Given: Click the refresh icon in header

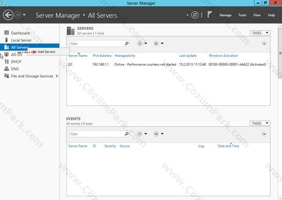Looking at the screenshot, I should (x=195, y=15).
